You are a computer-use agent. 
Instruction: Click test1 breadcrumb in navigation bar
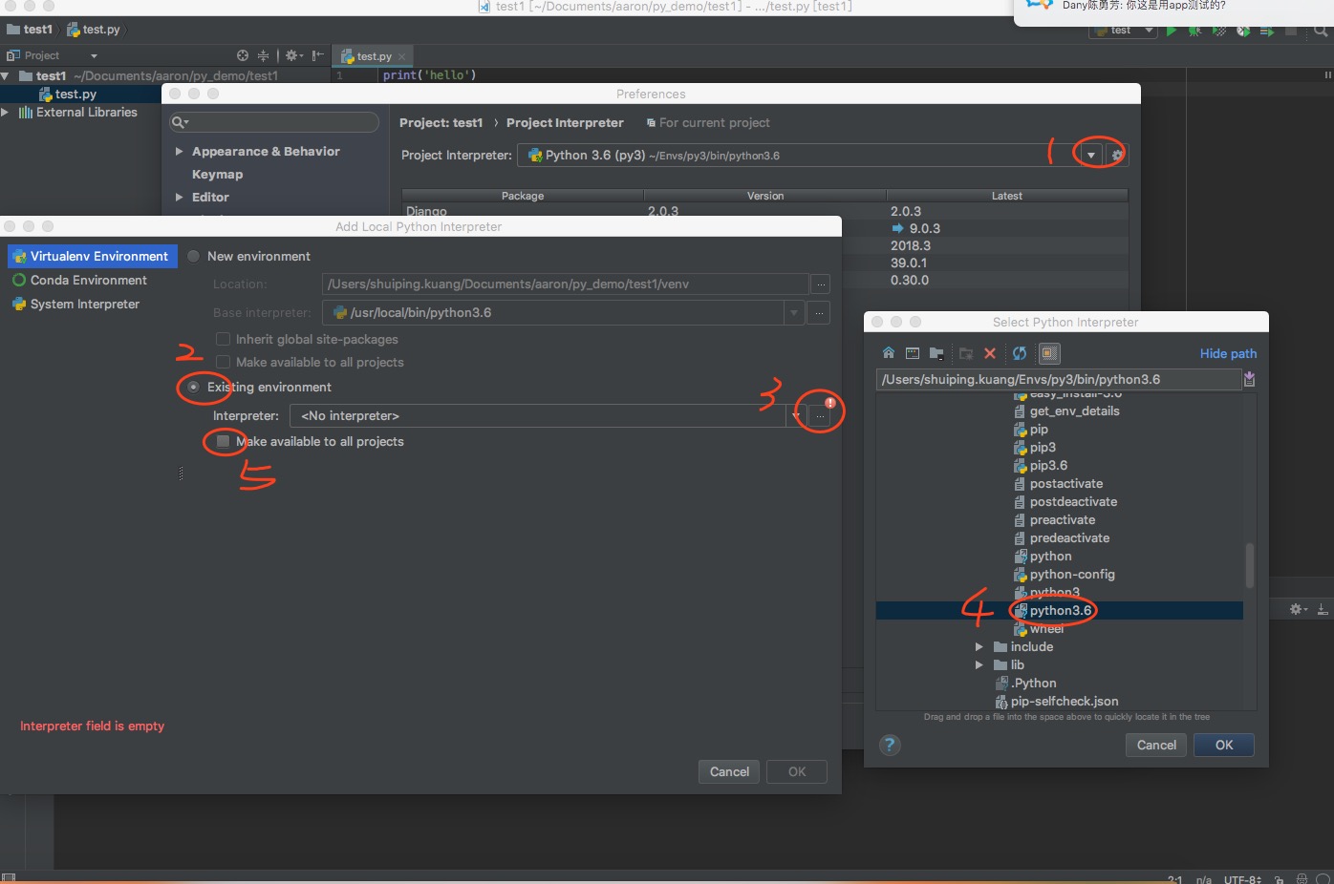[x=31, y=30]
